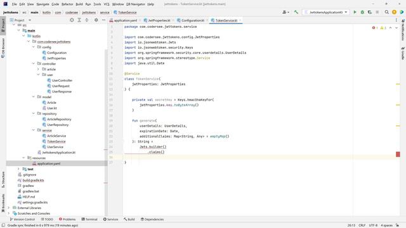Open the File menu
This screenshot has width=406, height=228.
14,4
